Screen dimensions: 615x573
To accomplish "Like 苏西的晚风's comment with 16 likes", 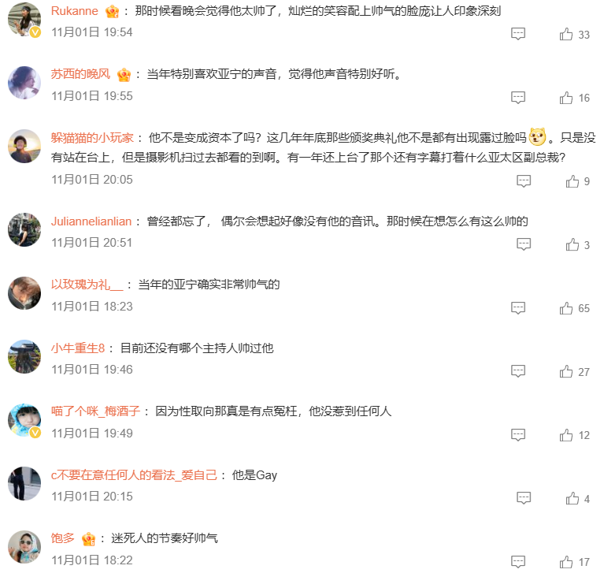I will coord(566,97).
